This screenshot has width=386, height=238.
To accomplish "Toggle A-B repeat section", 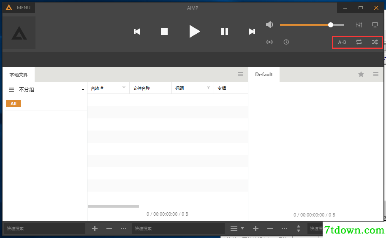I will tap(342, 42).
